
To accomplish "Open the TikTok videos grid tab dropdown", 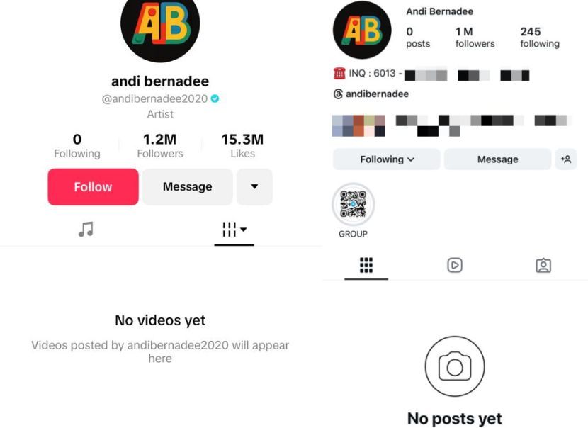I will tap(234, 229).
